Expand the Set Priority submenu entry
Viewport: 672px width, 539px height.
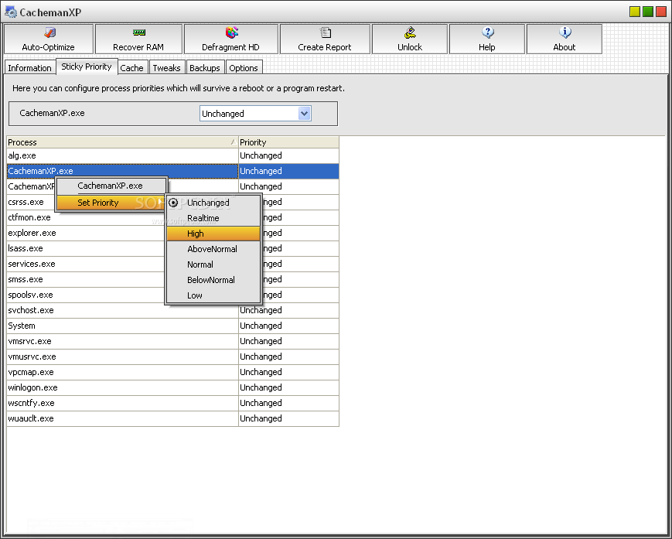[111, 203]
